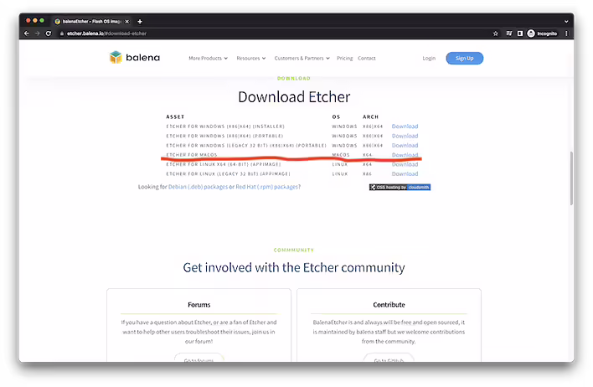
Task: Click the reading list icon beside the star
Action: [509, 34]
